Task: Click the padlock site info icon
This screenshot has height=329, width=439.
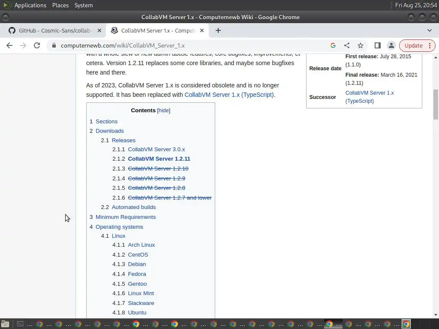Action: 54,45
